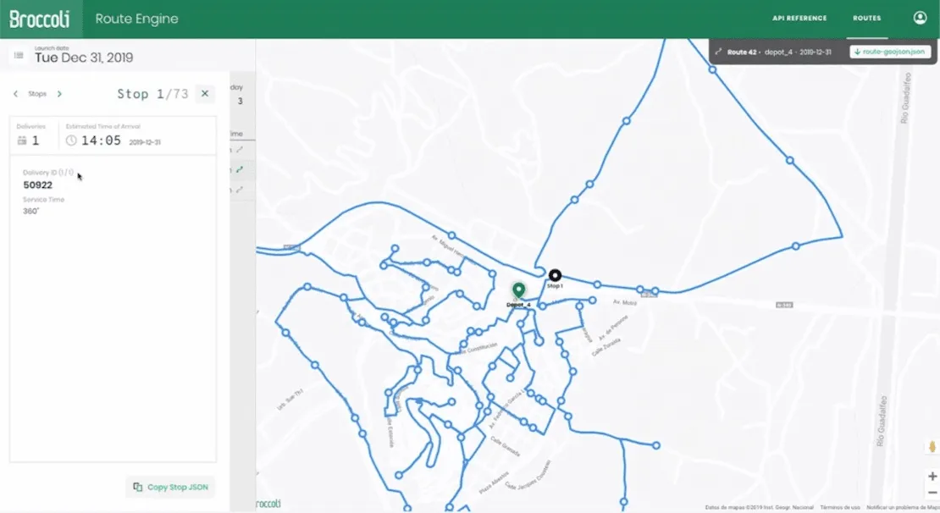
Task: Open the Routes tab in the header
Action: [x=866, y=17]
